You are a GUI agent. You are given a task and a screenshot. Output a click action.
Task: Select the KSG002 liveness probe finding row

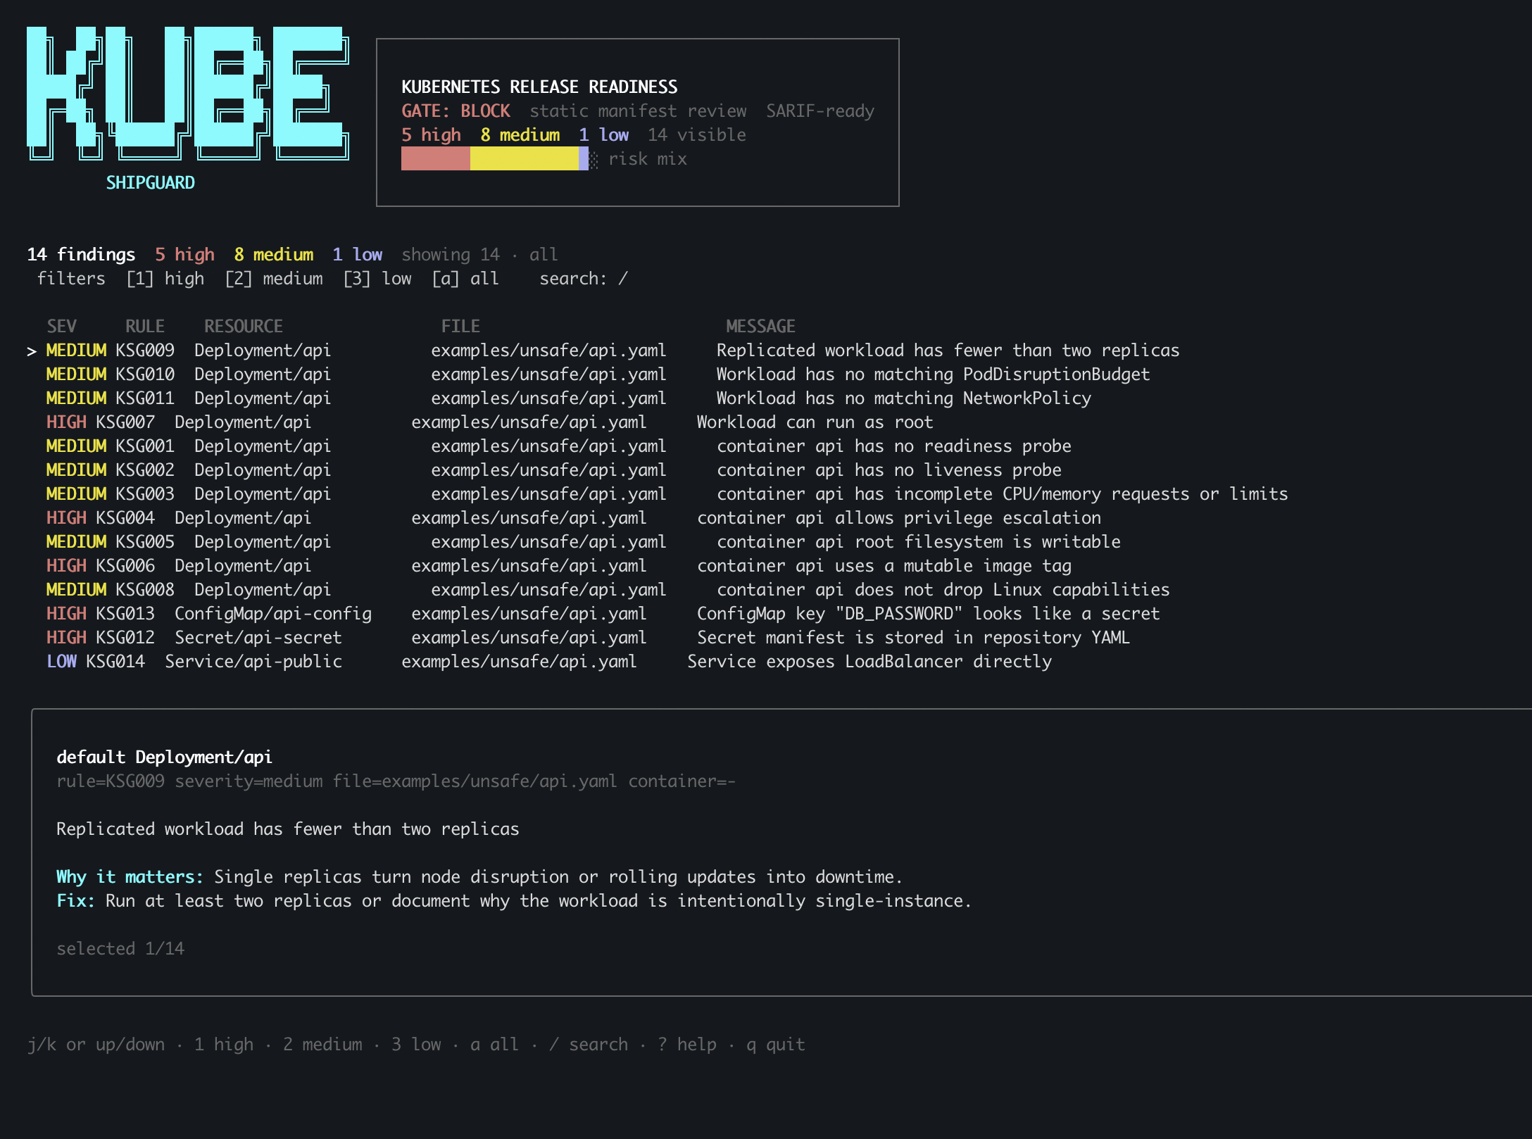pos(554,470)
